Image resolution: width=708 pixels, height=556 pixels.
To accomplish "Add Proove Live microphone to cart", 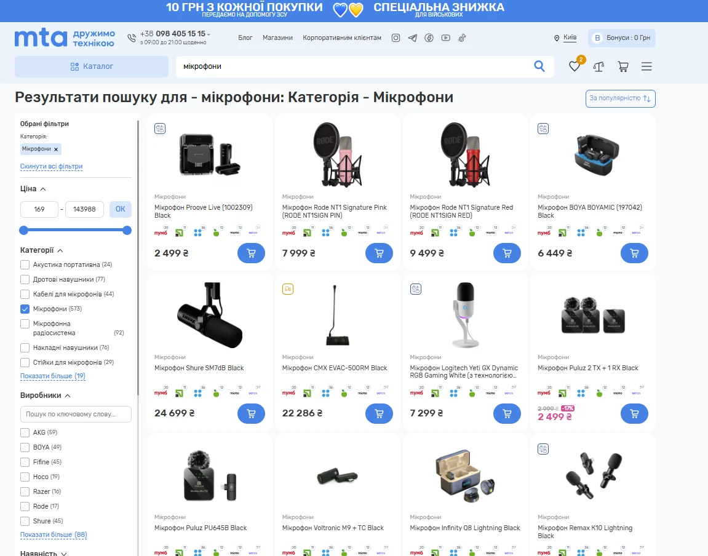I will 251,253.
